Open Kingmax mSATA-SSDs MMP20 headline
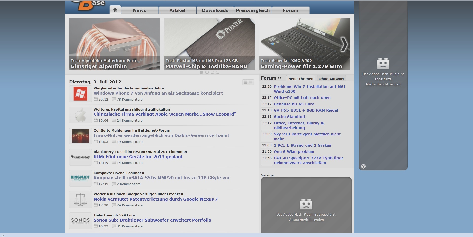This screenshot has height=237, width=473. [162, 178]
